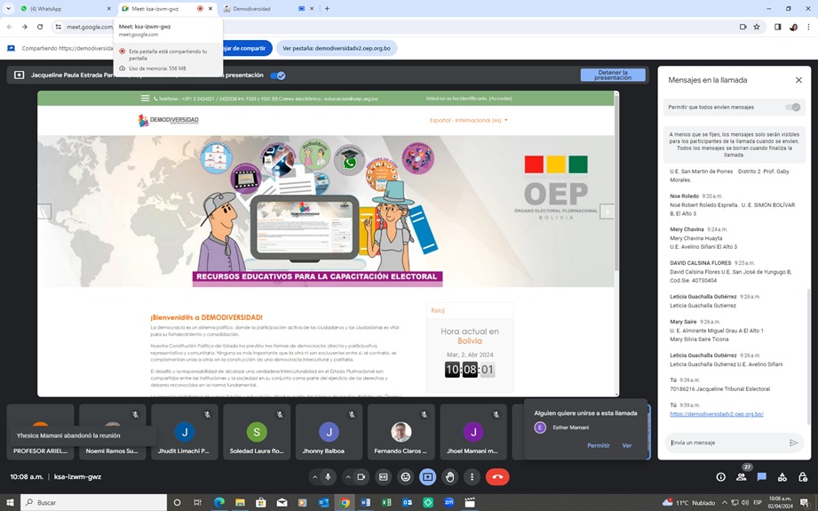818x511 pixels.
Task: Open the meeting details info icon
Action: 720,477
